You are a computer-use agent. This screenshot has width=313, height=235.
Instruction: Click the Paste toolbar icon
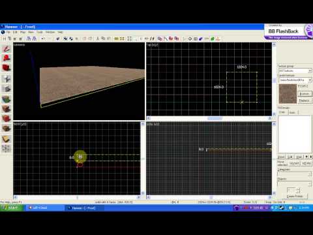[x=108, y=39]
